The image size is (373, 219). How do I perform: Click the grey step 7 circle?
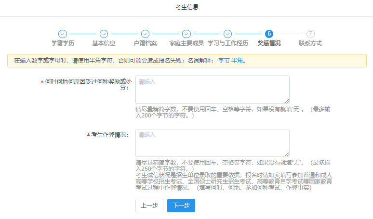click(310, 34)
